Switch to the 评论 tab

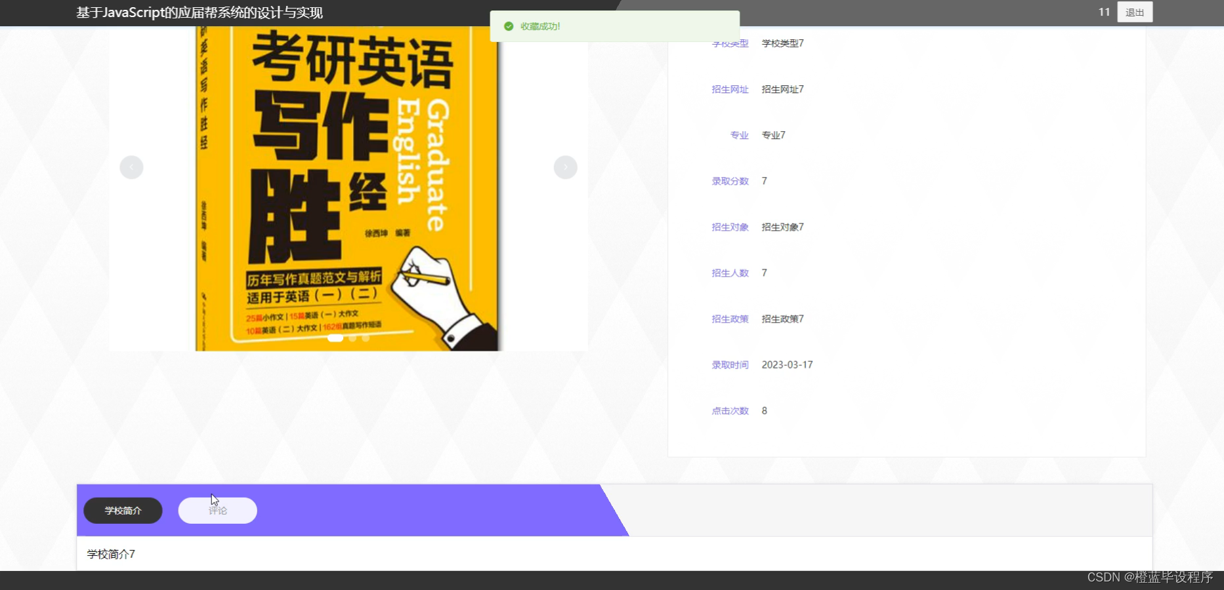[217, 511]
